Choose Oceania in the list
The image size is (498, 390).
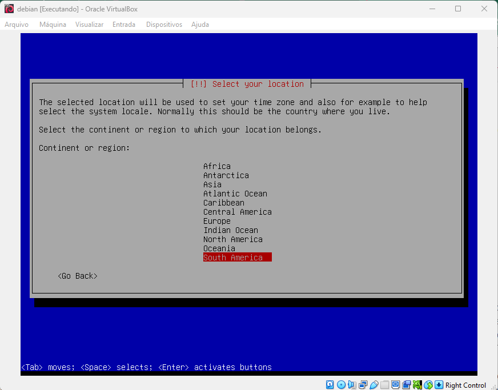coord(219,248)
